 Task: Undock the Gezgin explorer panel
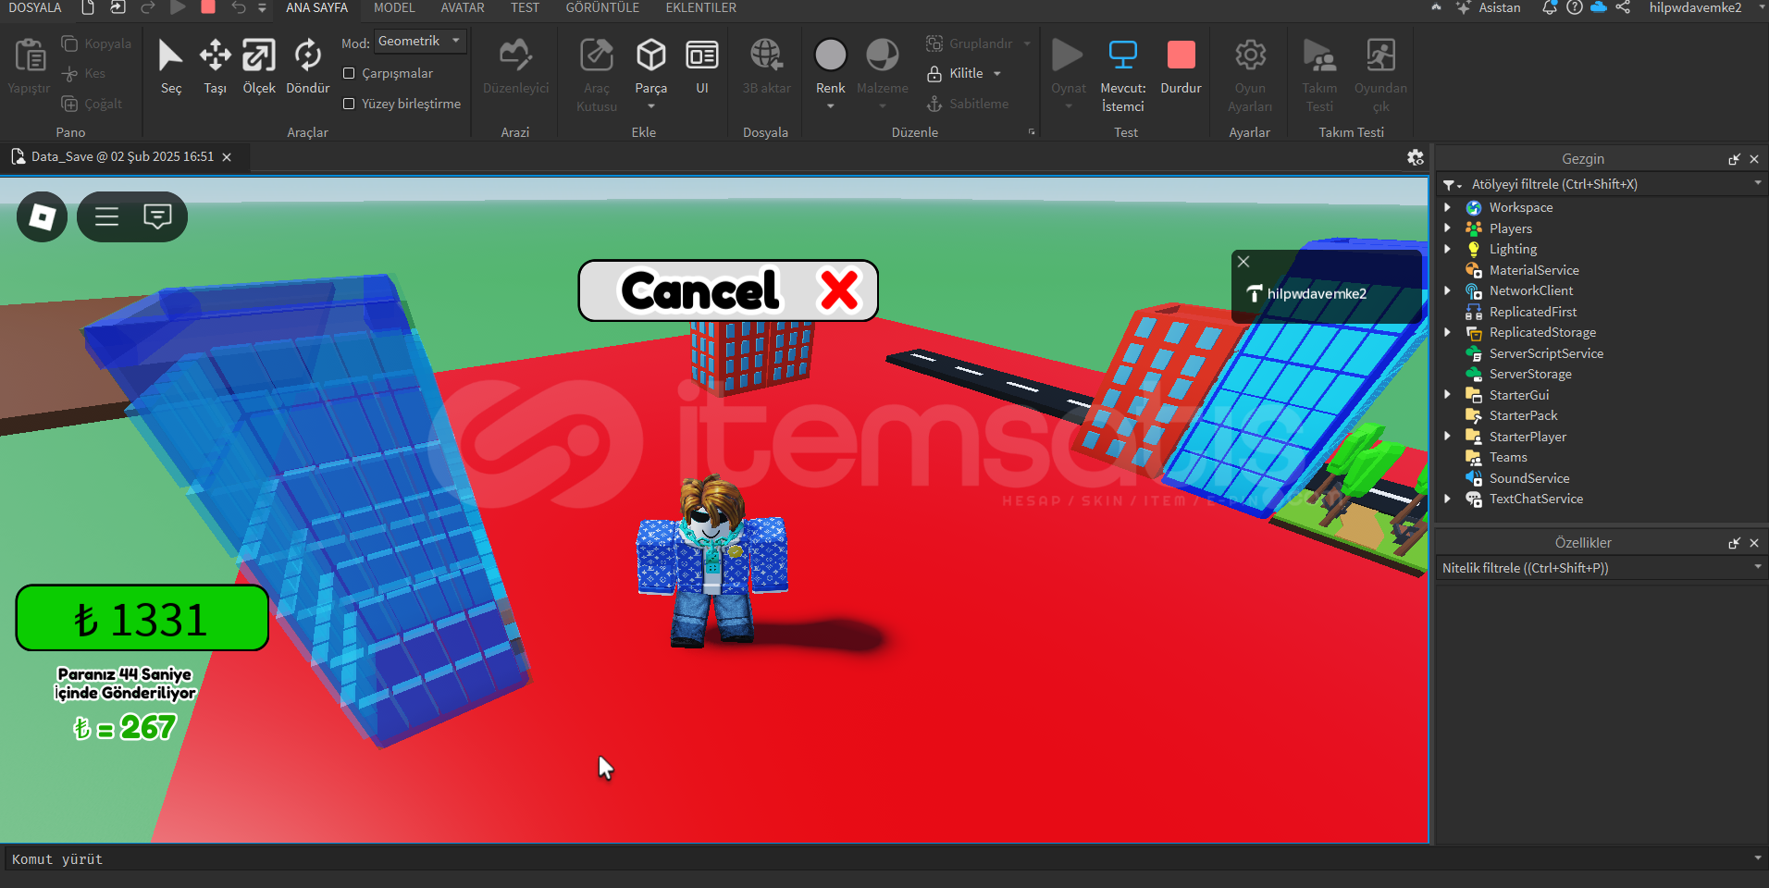coord(1734,159)
